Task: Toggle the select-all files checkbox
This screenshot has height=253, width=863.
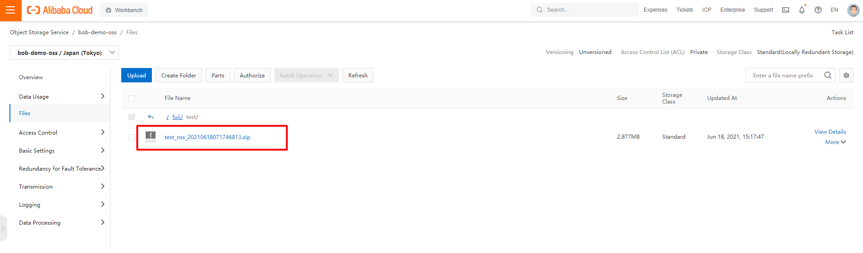Action: (132, 99)
